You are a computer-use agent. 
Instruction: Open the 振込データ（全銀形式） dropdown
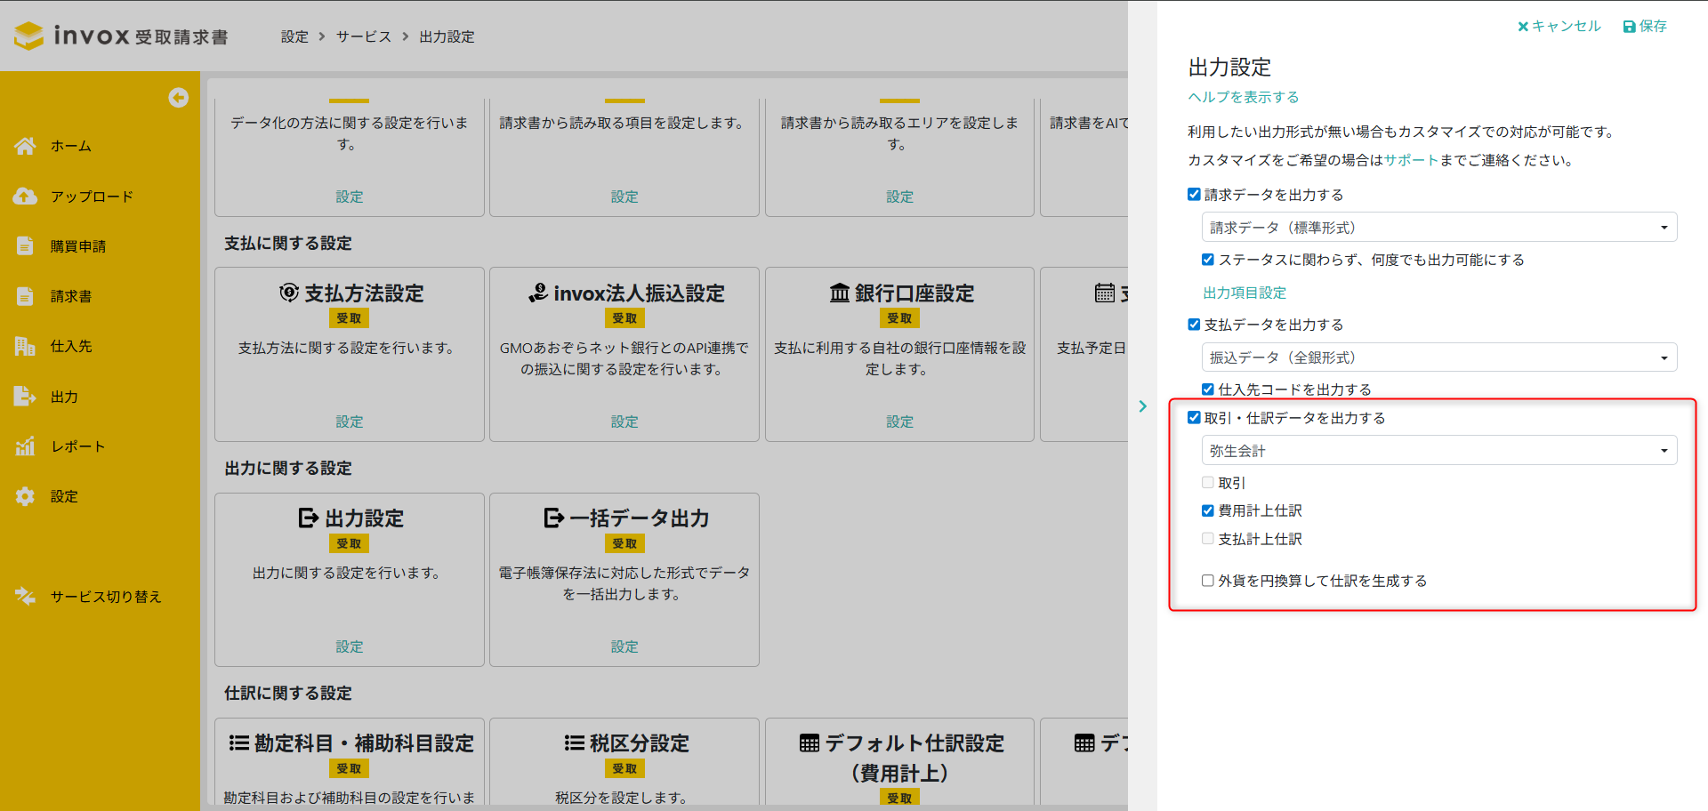click(1438, 357)
